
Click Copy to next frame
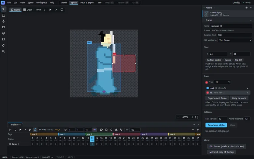[217, 98]
